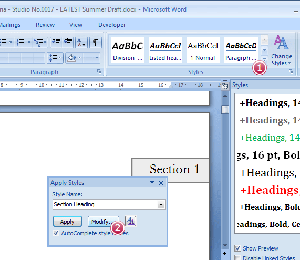Show next row of Quick Styles gallery
Image resolution: width=300 pixels, height=260 pixels.
pos(264,50)
